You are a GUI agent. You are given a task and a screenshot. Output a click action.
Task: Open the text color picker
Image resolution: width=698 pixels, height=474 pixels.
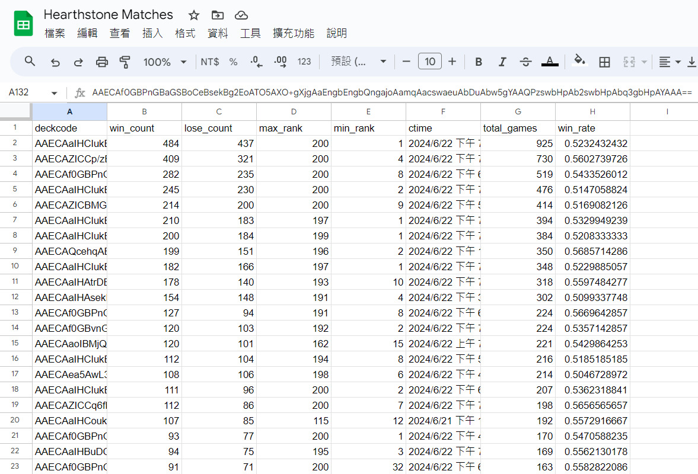(550, 62)
